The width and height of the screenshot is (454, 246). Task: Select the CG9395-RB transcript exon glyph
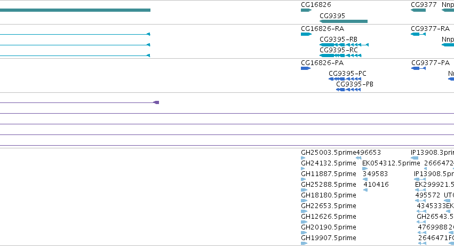click(x=344, y=45)
